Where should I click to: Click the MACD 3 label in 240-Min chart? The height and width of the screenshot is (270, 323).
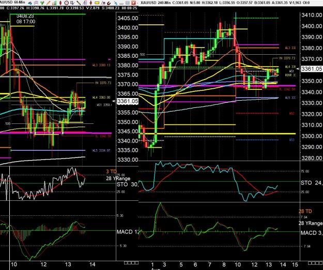click(312, 233)
